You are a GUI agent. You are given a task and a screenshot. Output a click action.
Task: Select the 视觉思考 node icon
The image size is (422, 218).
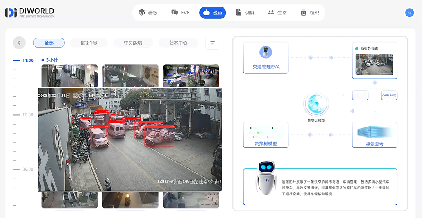point(375,132)
